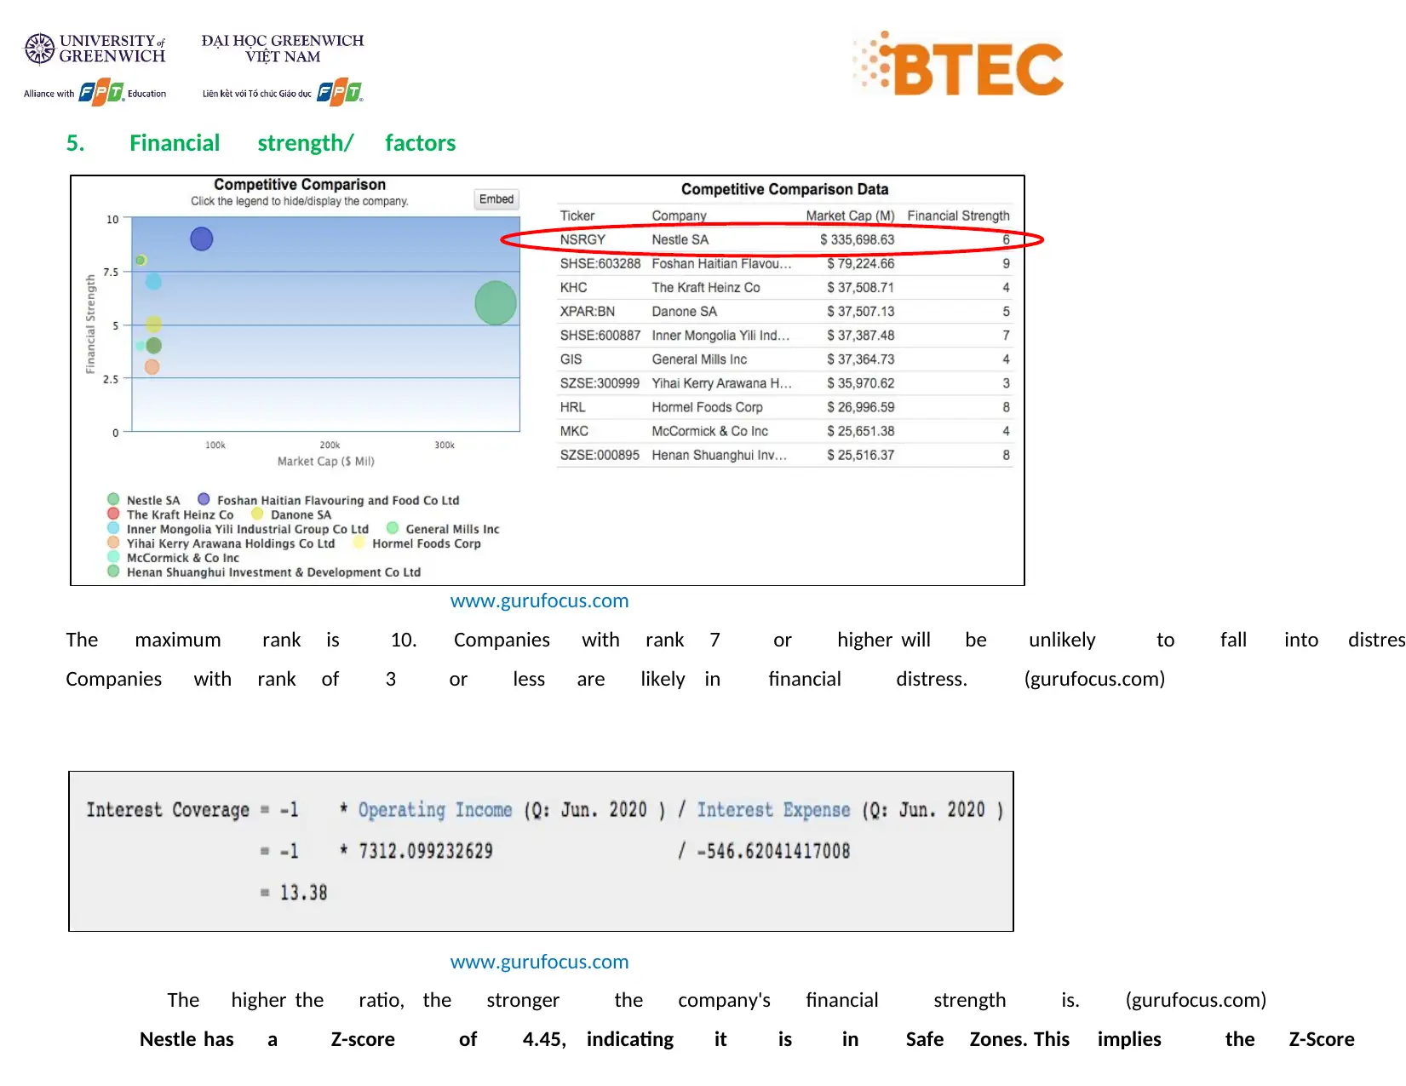Toggle the Nestle SA legend swatch
Image resolution: width=1406 pixels, height=1086 pixels.
(x=113, y=499)
